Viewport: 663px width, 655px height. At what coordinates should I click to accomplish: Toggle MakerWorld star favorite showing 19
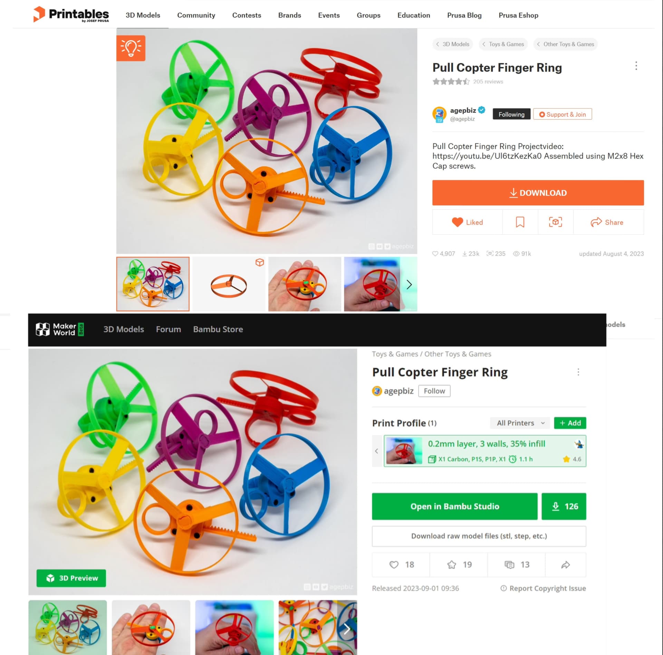[x=459, y=565]
